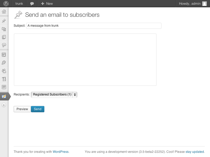Open the Comments speech bubble sidebar icon
This screenshot has height=157, width=210.
4,45
